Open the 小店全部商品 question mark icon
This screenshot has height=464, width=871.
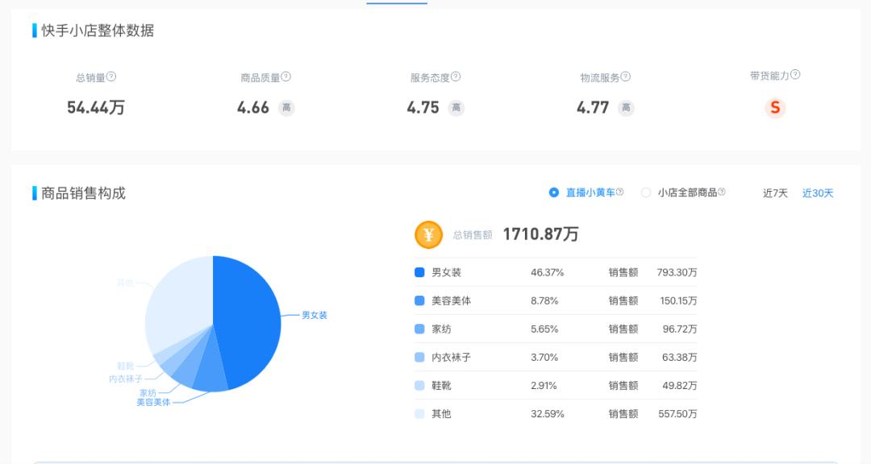(721, 193)
